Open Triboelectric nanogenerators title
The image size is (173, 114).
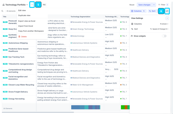[21, 64]
